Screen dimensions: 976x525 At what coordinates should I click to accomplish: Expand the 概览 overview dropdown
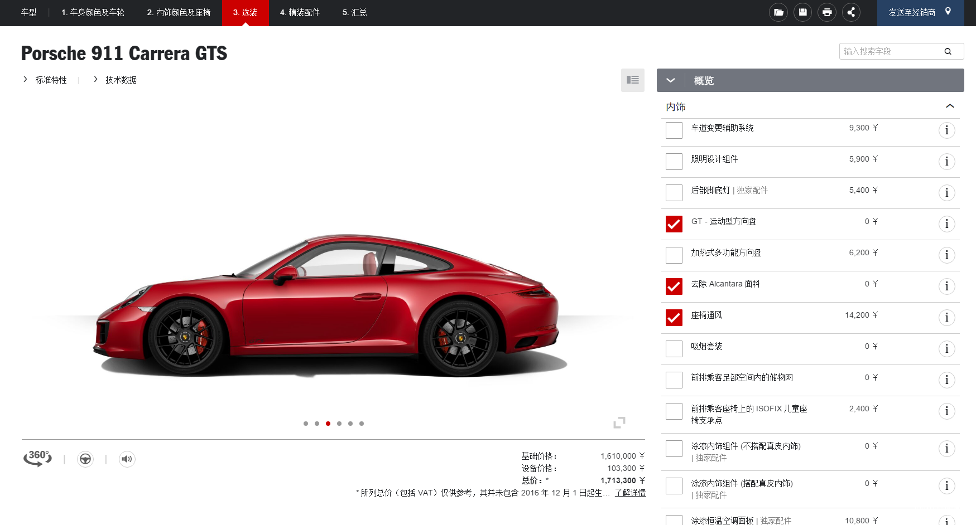[x=671, y=80]
